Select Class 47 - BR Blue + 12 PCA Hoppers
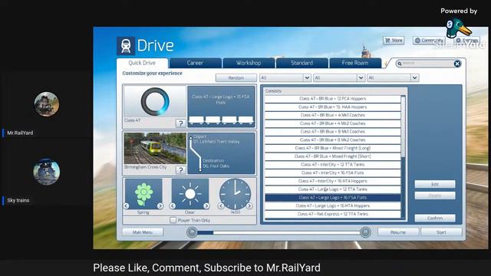The height and width of the screenshot is (276, 491). (x=332, y=99)
